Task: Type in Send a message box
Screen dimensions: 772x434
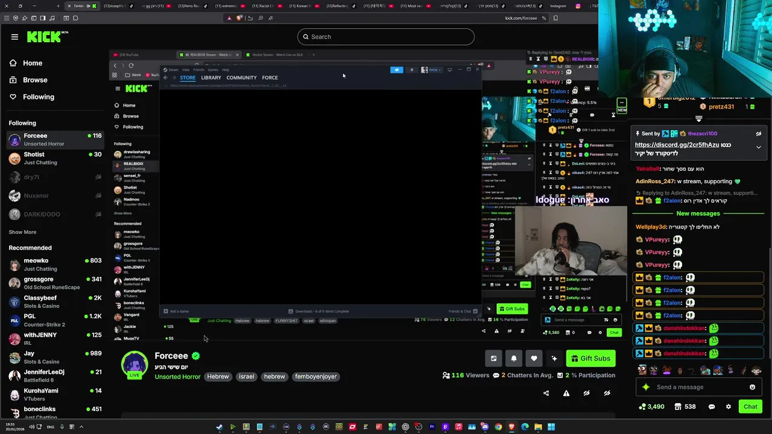Action: pyautogui.click(x=700, y=388)
